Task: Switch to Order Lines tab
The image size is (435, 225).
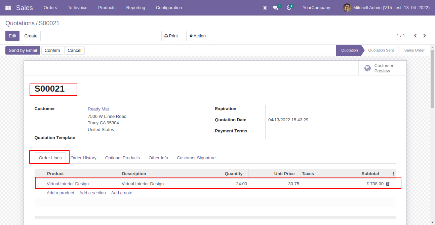Action: (50, 158)
